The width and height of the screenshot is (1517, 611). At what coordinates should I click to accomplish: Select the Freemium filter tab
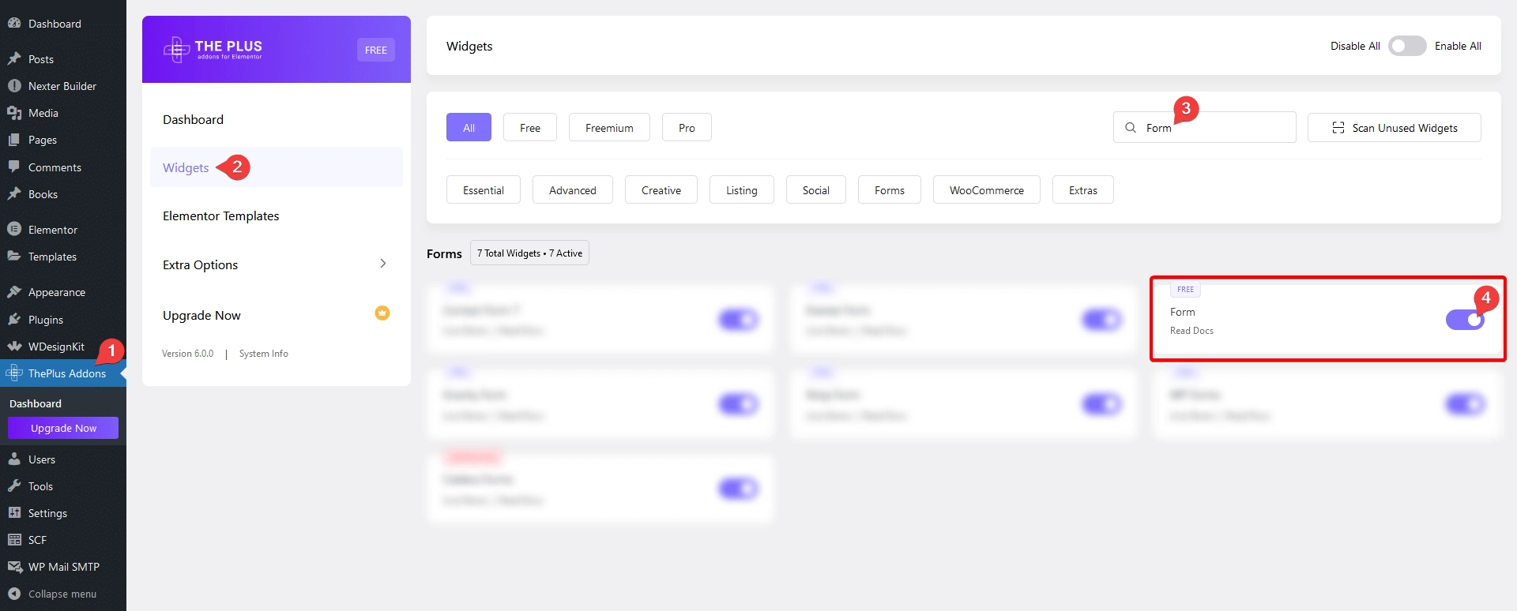point(609,127)
